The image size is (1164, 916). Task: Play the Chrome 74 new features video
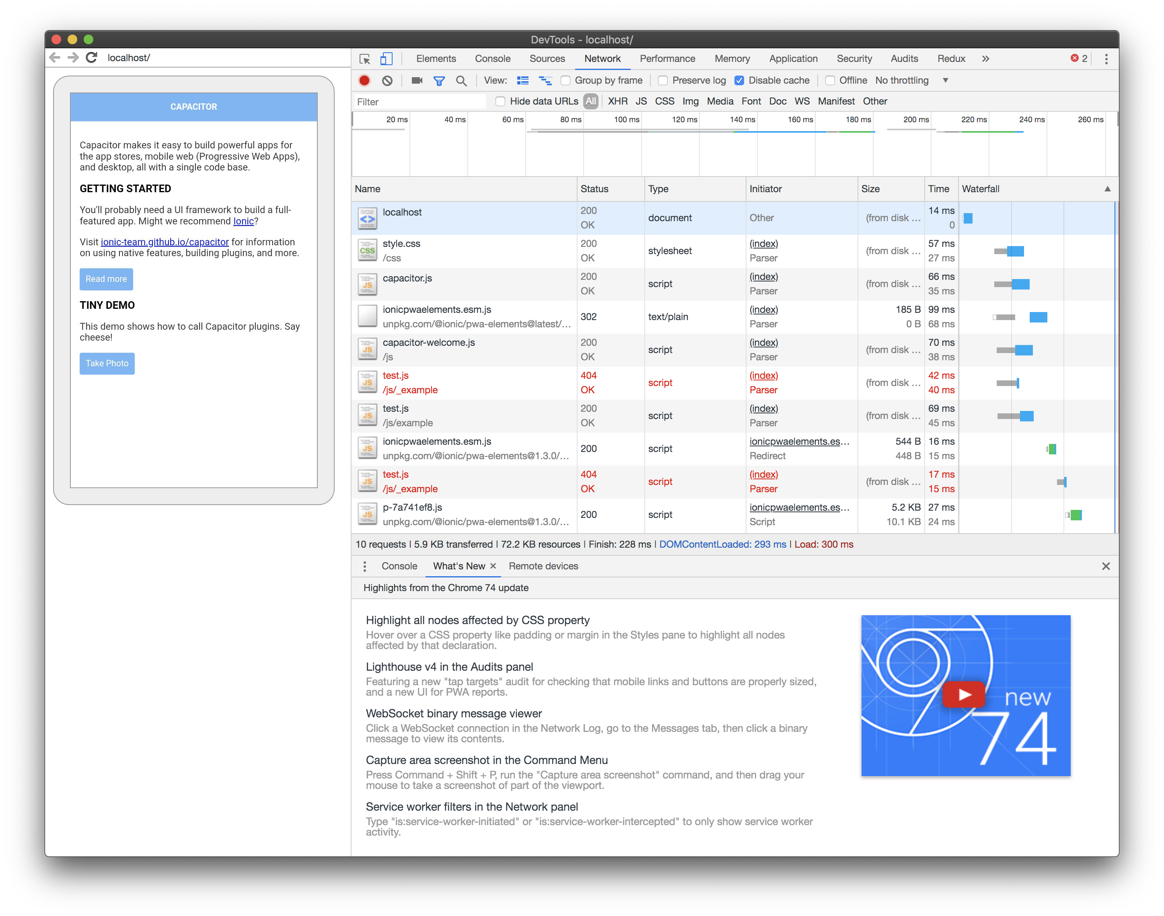point(964,694)
